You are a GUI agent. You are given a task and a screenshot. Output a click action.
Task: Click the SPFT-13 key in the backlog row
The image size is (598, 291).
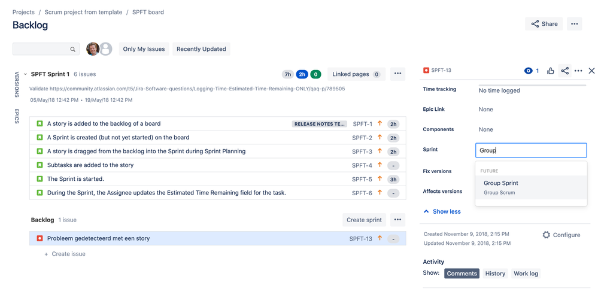(361, 239)
